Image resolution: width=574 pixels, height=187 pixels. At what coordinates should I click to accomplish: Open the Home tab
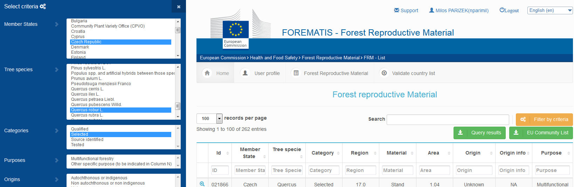215,73
